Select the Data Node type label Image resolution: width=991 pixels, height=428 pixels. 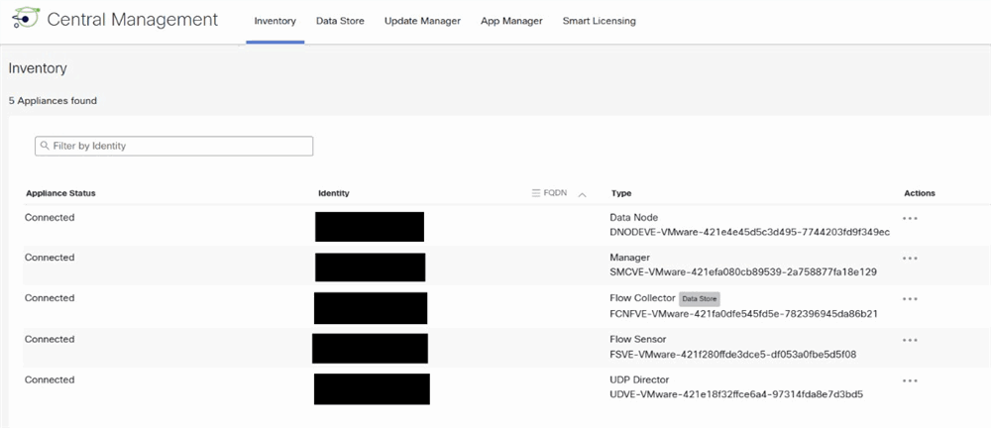coord(634,218)
